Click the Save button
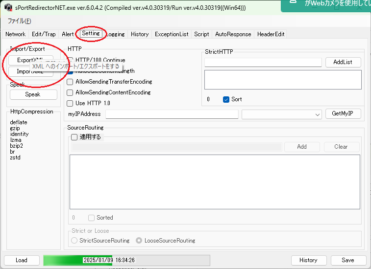Screen dimensions: 371x269 point(348,260)
